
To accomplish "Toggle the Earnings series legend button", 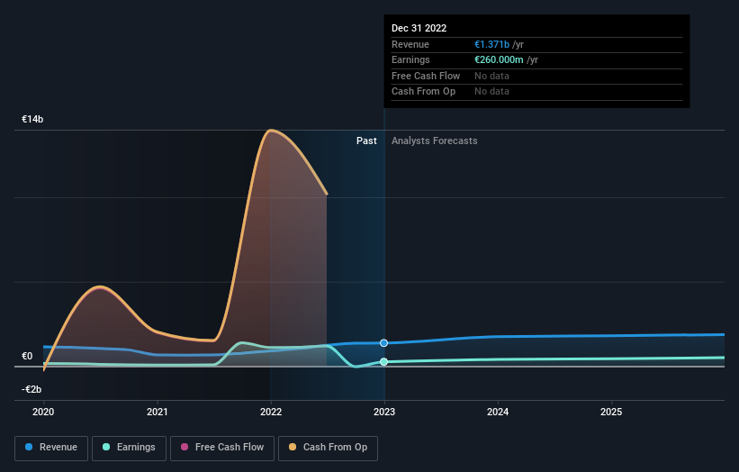I will 129,448.
